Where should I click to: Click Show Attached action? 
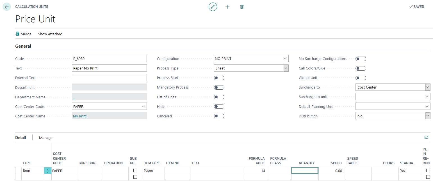[x=50, y=34]
